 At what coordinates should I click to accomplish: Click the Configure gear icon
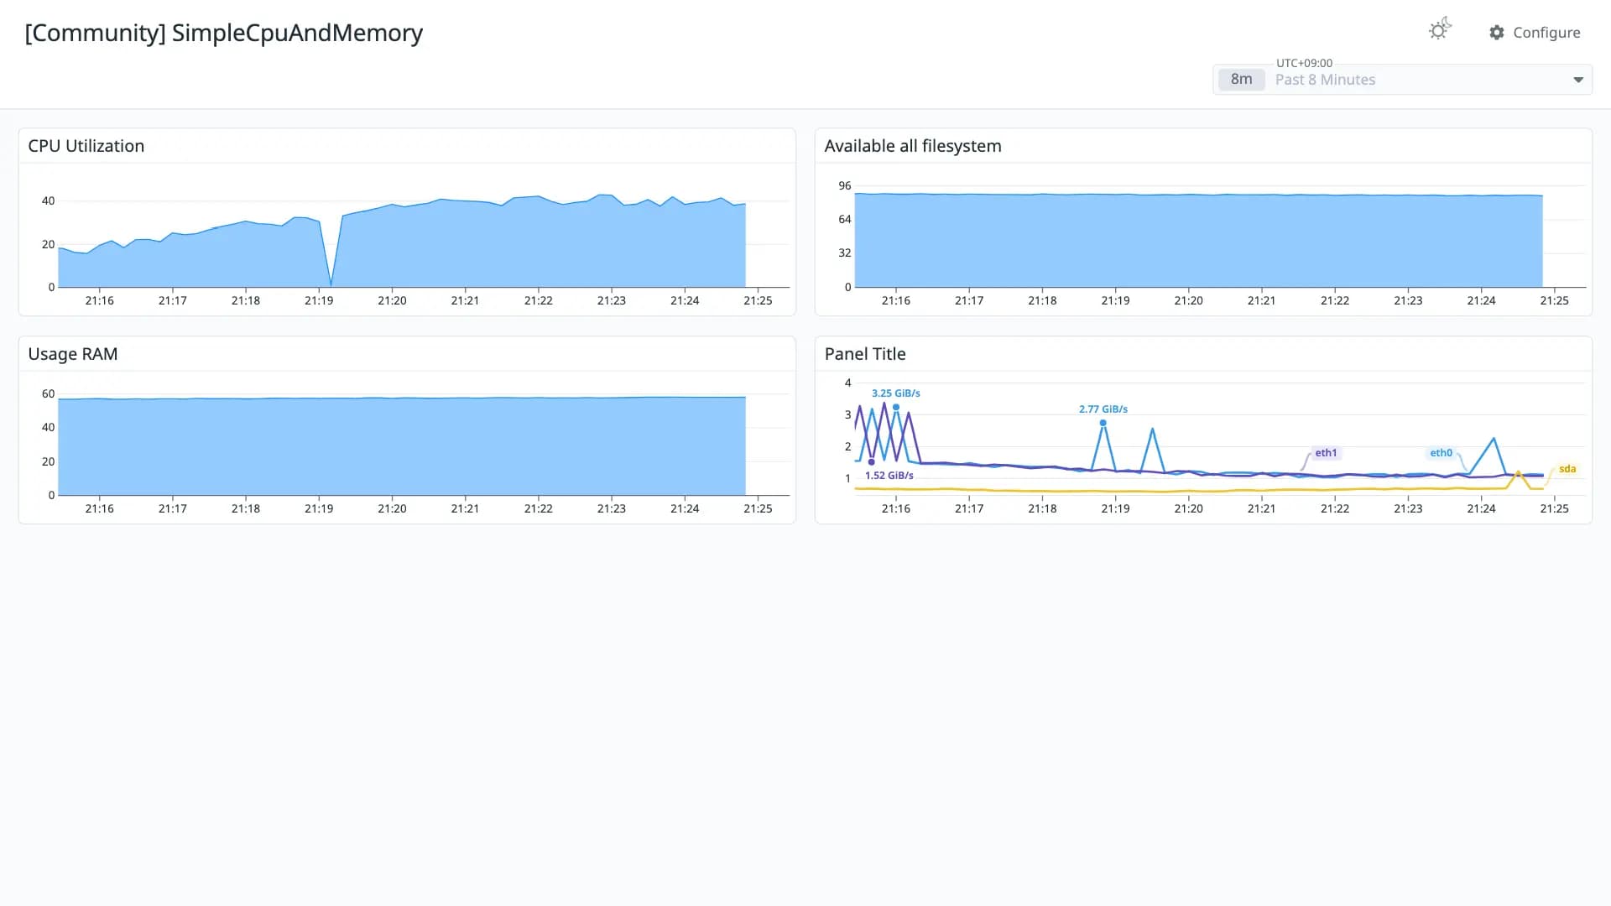coord(1497,32)
